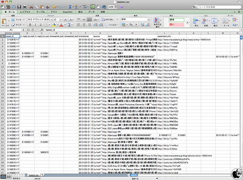The height and width of the screenshot is (180, 243).
Task: Open the Home (ホーム) ribbon tab
Action: [x=10, y=12]
